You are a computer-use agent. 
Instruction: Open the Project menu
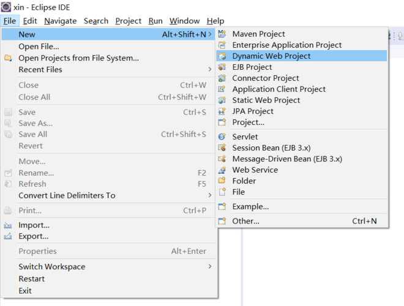coord(129,21)
